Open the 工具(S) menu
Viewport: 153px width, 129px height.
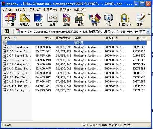pos(35,10)
